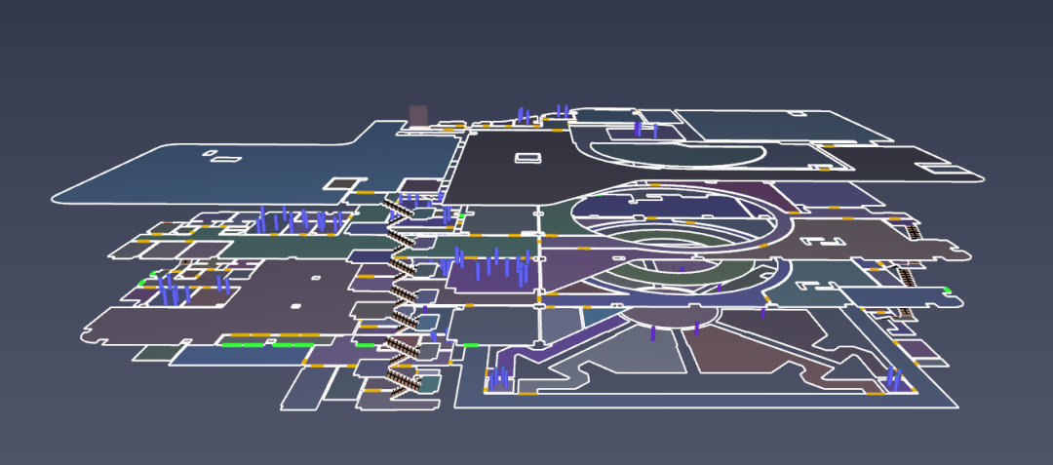
Task: Select the row of blue pillars on upper-left floor
Action: 297,220
